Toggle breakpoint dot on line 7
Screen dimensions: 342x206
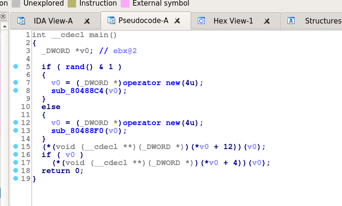[16, 82]
